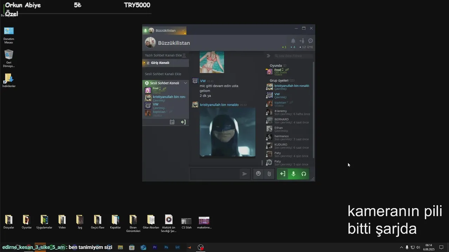Click Yazılı Sohbet Kanalı Ekle
Screen dimensions: 449x252
[x=163, y=55]
